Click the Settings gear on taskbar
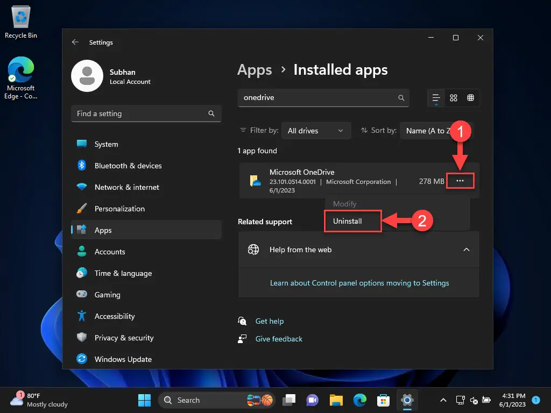 407,400
